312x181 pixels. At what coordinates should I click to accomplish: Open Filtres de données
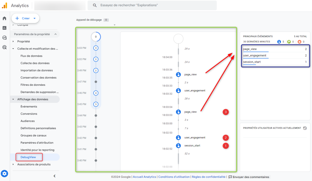tap(33, 85)
